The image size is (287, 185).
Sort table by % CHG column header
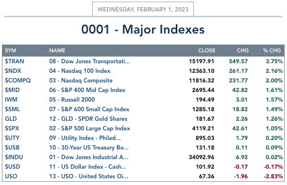(x=272, y=50)
